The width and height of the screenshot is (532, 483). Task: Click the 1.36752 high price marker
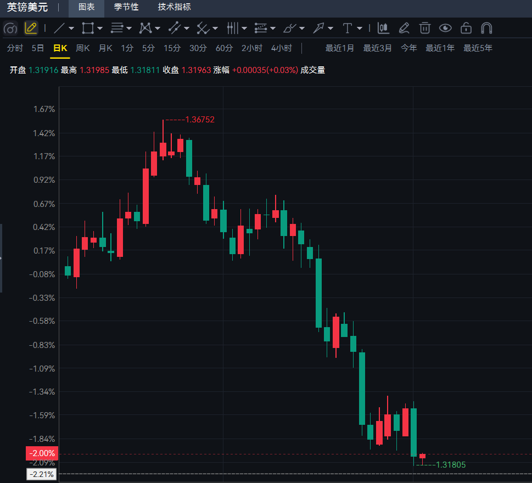[200, 120]
